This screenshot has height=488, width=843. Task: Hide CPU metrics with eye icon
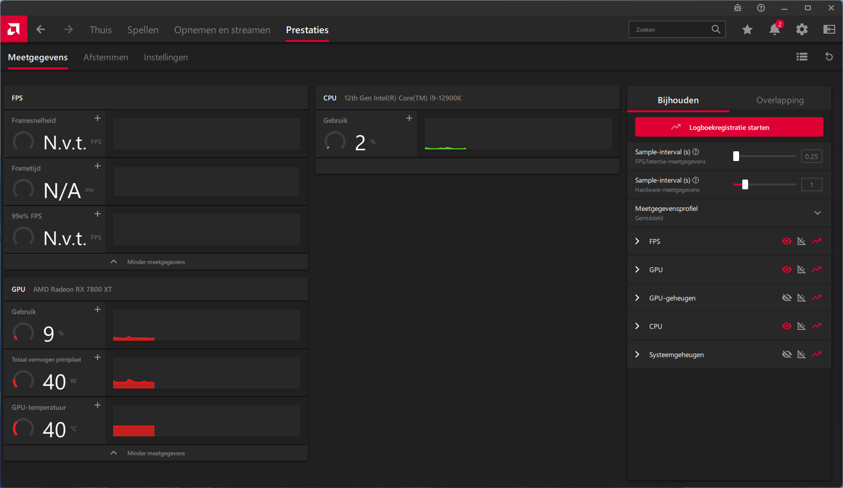tap(787, 326)
